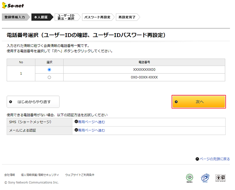Screen dimensions: 235x190
Task: Click the ユーザーID表示・選択 step
Action: coord(66,17)
